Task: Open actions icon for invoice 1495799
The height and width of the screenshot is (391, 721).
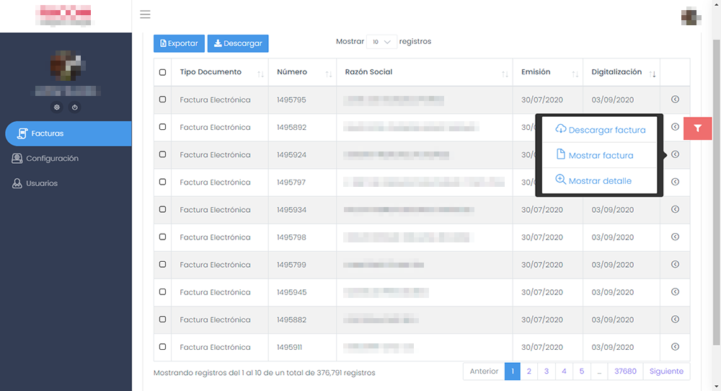Action: click(x=675, y=265)
